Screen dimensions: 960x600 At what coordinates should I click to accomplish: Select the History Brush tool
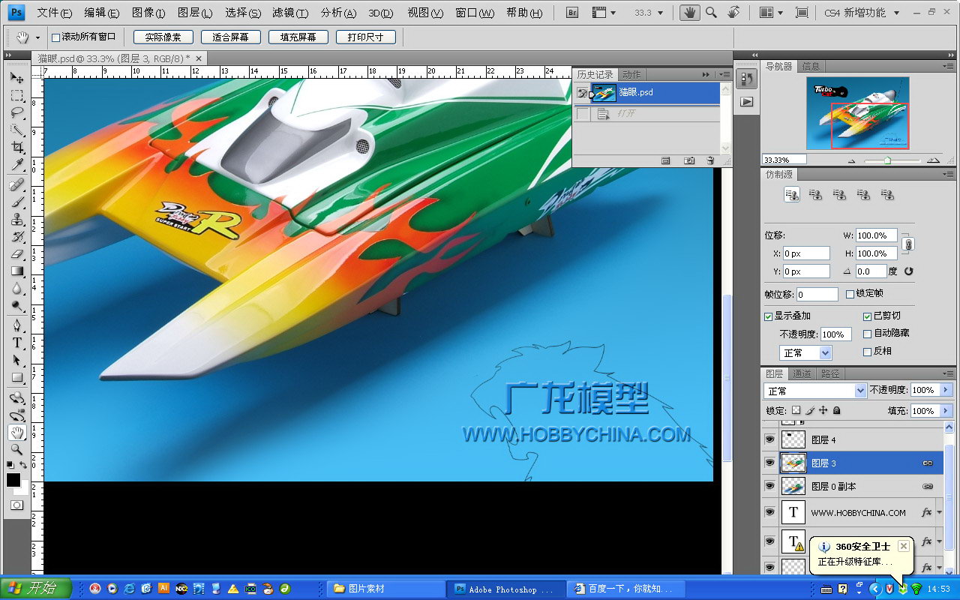click(16, 236)
